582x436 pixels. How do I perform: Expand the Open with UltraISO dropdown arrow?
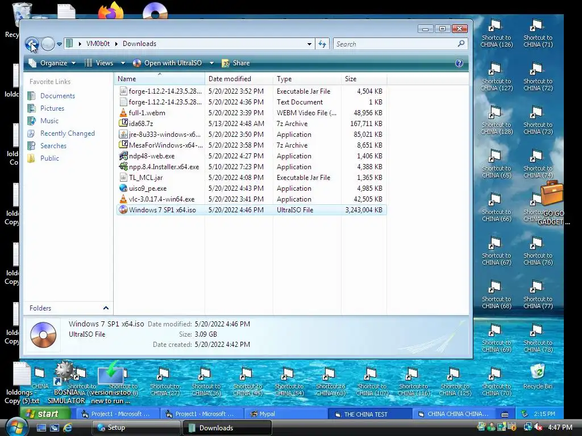click(x=211, y=63)
